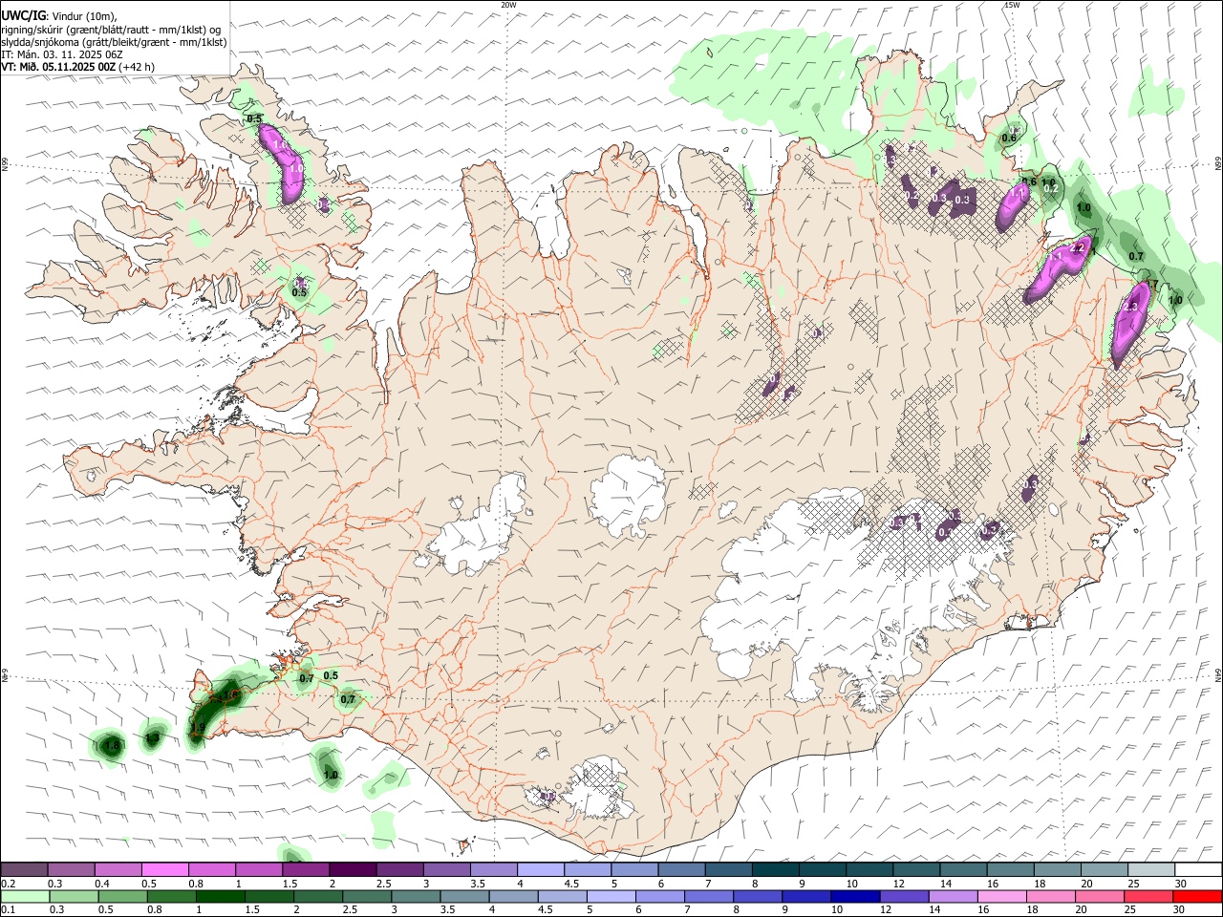Click the 20W longitude label
The height and width of the screenshot is (917, 1223).
click(508, 5)
